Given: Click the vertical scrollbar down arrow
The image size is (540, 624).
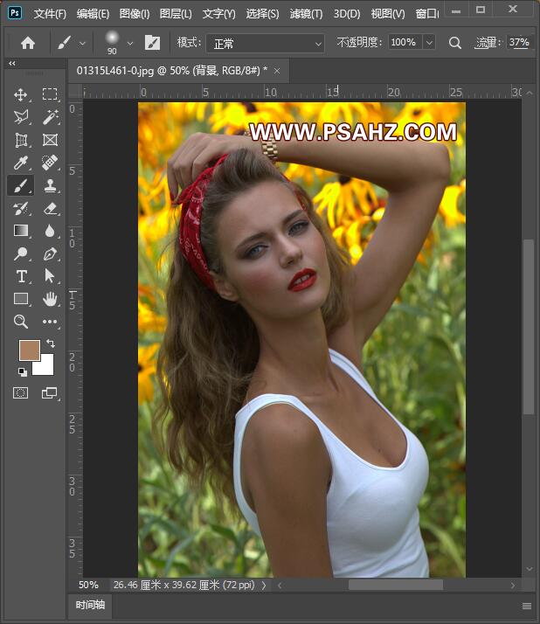Looking at the screenshot, I should click(530, 569).
